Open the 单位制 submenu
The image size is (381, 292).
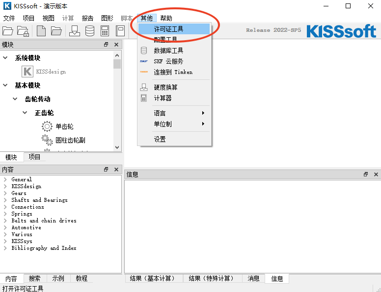point(174,124)
